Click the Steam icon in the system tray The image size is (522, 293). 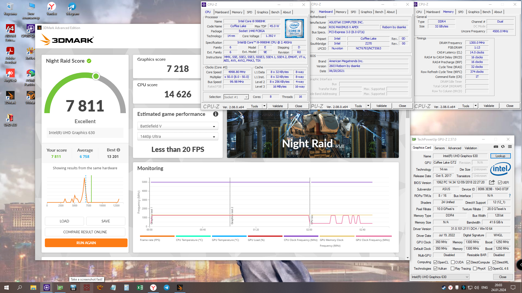pyautogui.click(x=444, y=288)
